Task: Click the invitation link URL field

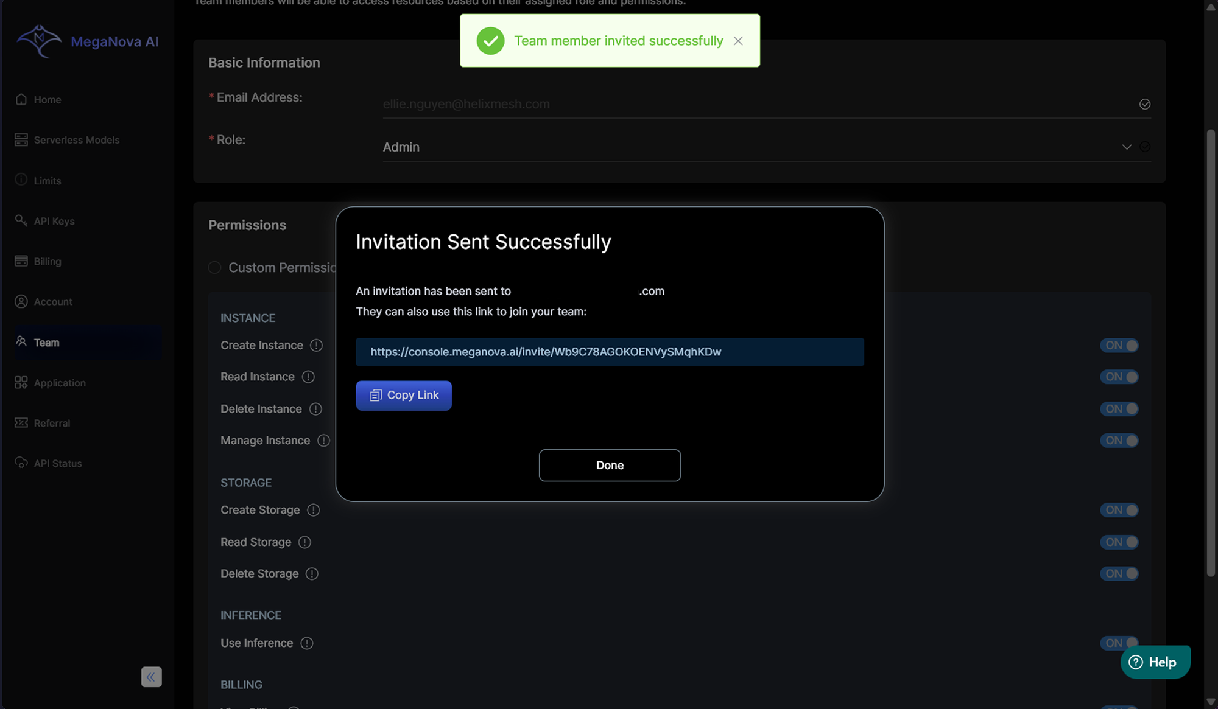Action: tap(610, 352)
